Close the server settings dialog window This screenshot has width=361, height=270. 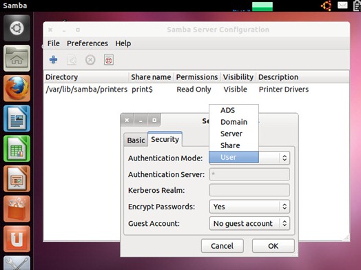pyautogui.click(x=127, y=120)
